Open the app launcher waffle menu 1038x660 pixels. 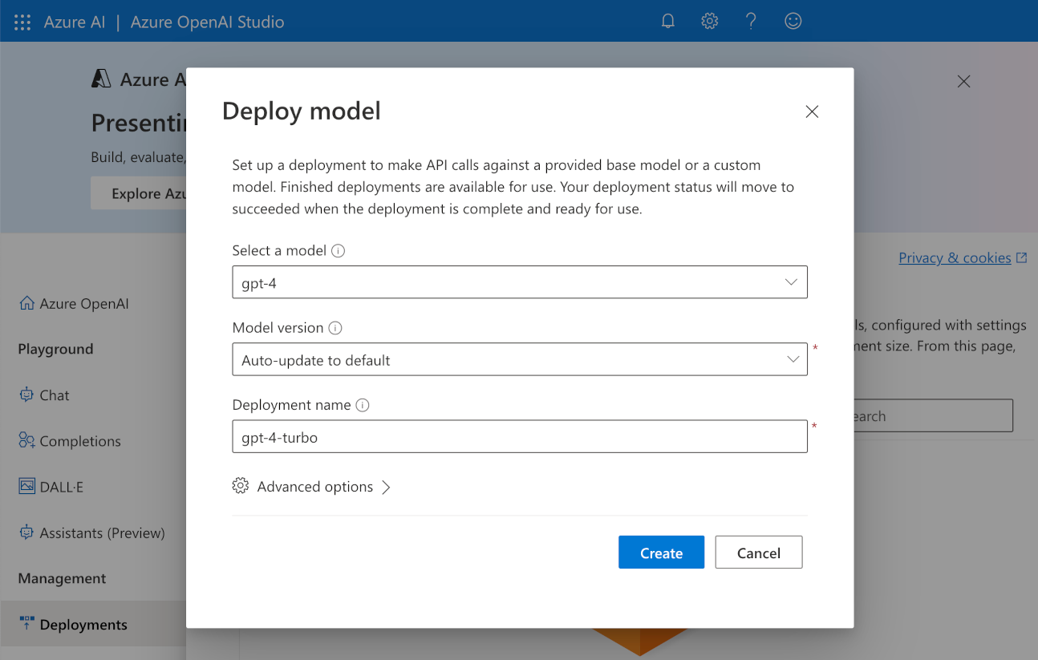(22, 22)
